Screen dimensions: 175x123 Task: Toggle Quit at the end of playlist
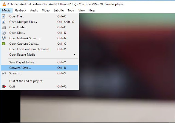click(39, 81)
